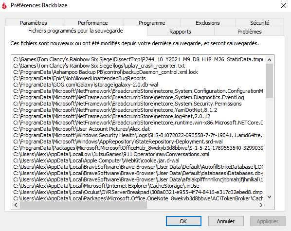Select the Alex.dat file path entry

tap(81, 129)
